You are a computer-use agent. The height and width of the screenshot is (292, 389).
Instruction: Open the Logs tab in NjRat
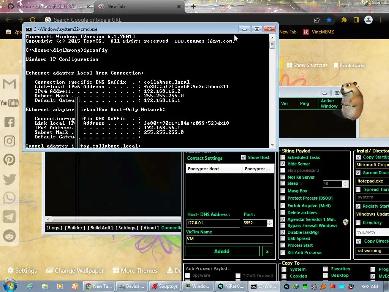54,228
